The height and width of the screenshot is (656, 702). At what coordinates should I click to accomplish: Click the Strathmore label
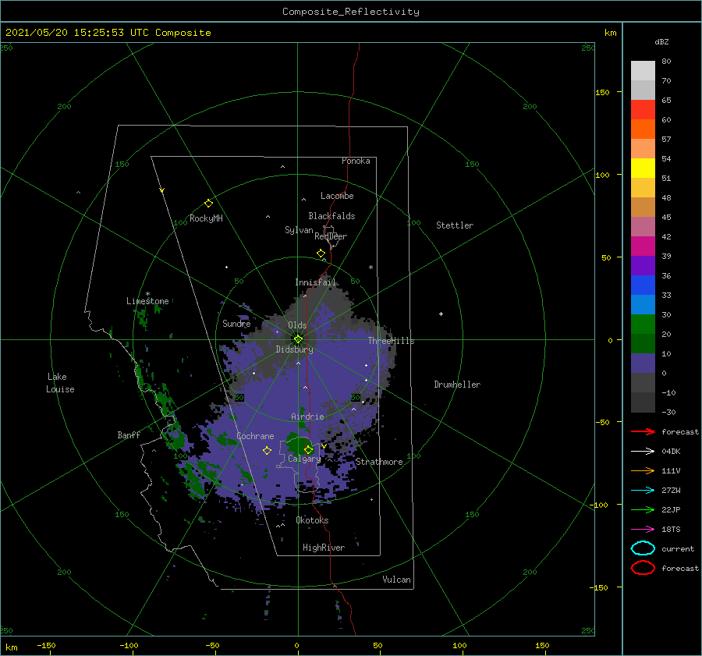click(x=379, y=462)
